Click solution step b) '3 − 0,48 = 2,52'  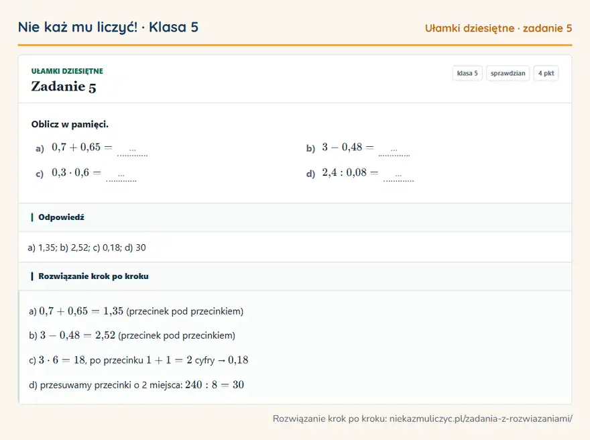(x=78, y=335)
